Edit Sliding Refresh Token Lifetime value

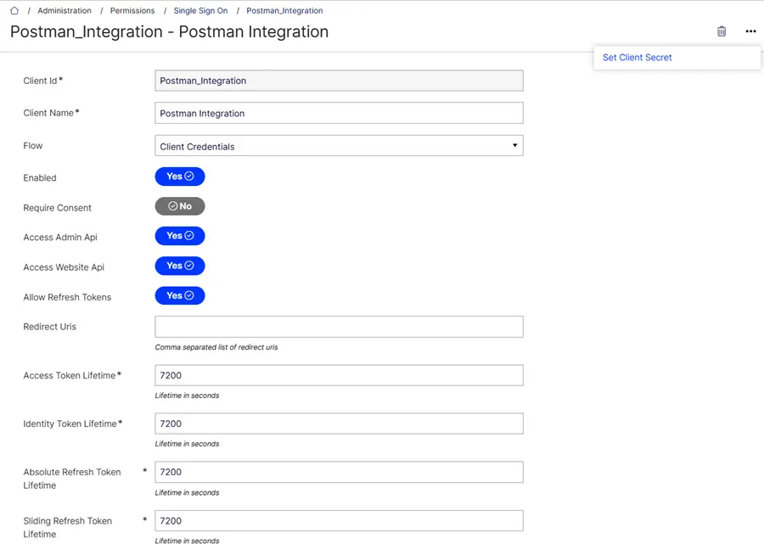(x=339, y=520)
